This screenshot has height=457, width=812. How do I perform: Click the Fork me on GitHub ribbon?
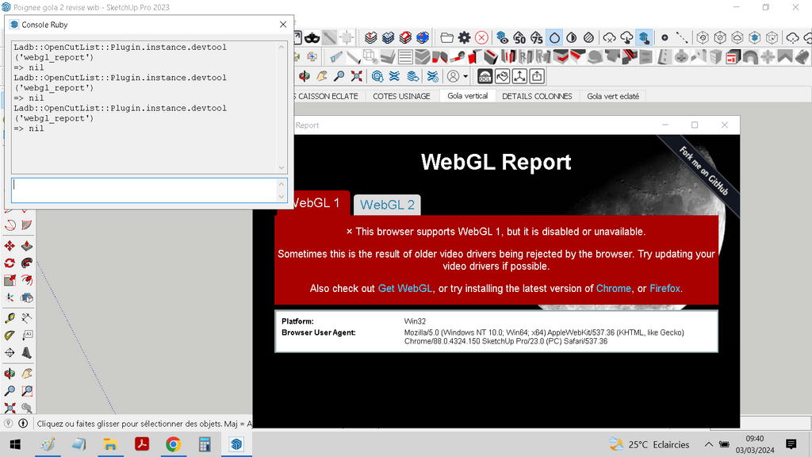pyautogui.click(x=703, y=171)
